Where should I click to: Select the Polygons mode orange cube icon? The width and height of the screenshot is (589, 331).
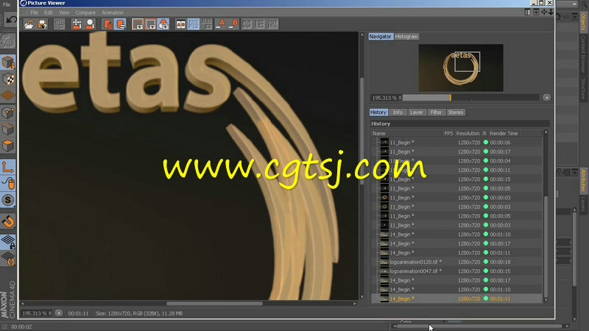coord(8,146)
